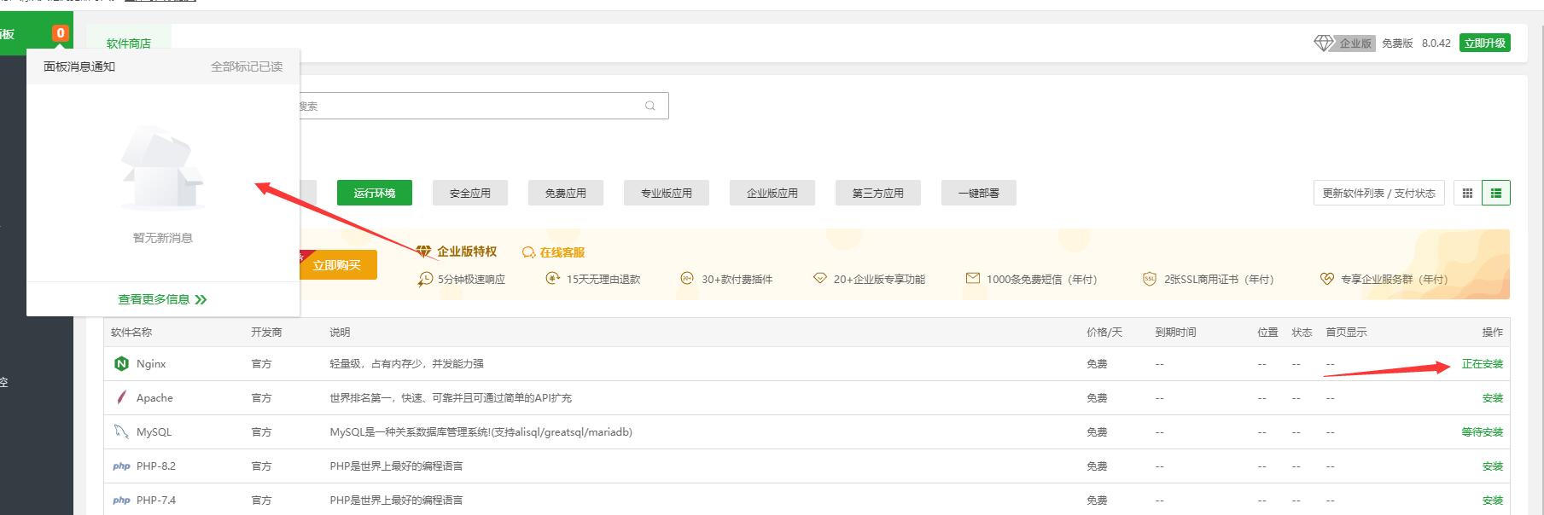Viewport: 1544px width, 515px height.
Task: Click the 20+企业版专享功能 diamond icon
Action: (820, 278)
